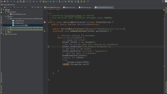Click the project panel settings gear

pos(38,7)
